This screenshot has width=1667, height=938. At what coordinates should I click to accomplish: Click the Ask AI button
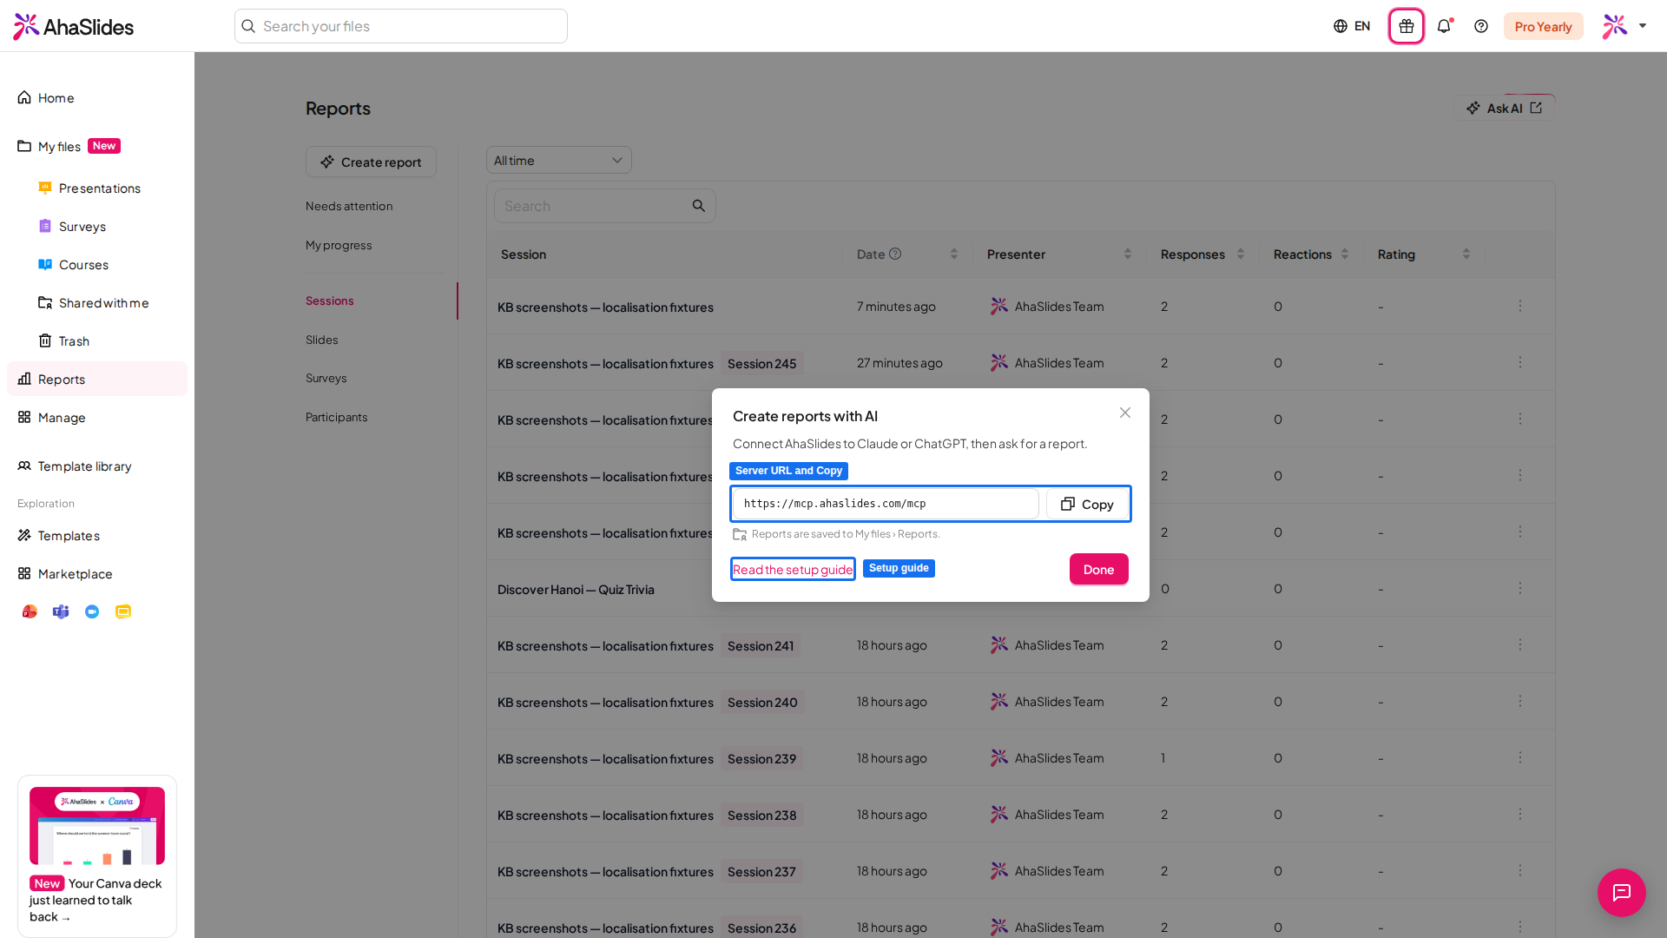click(x=1504, y=108)
